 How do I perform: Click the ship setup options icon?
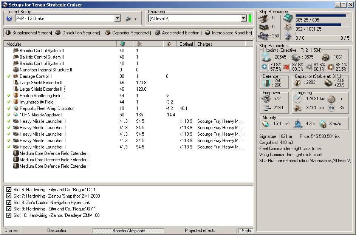coord(128,19)
